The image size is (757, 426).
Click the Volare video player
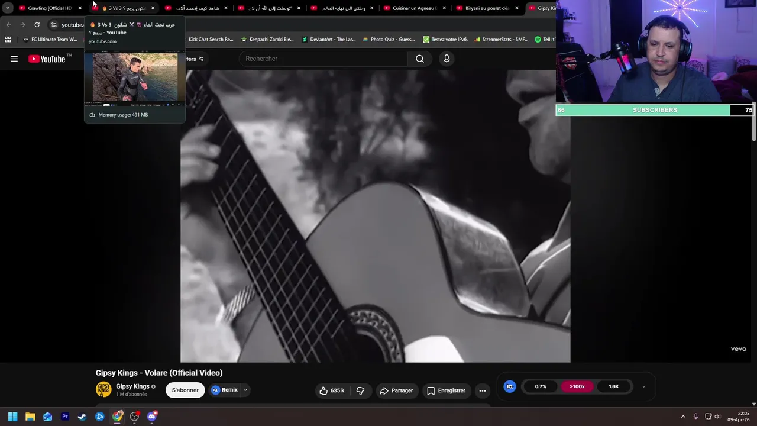[x=375, y=216]
